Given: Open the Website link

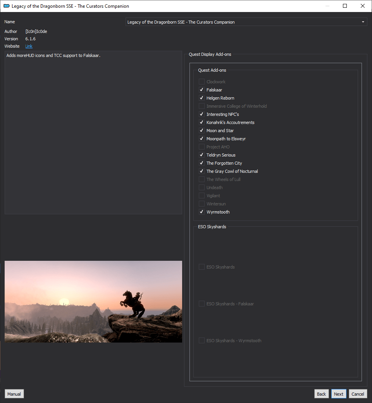Looking at the screenshot, I should click(29, 46).
